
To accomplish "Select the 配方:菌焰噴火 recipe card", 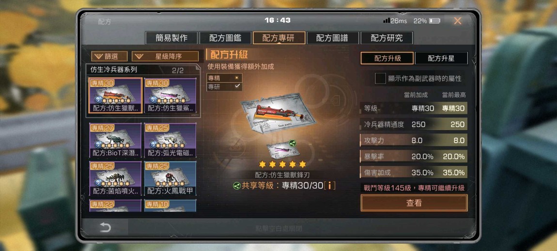I will [115, 178].
